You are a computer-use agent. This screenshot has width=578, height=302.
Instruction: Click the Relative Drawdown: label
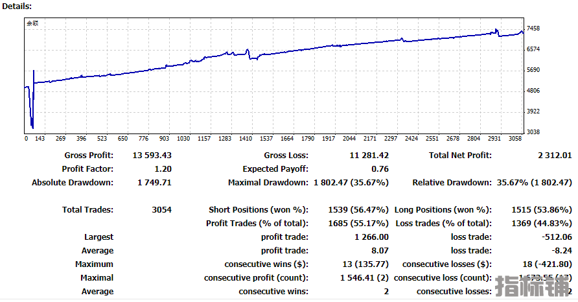pyautogui.click(x=452, y=183)
